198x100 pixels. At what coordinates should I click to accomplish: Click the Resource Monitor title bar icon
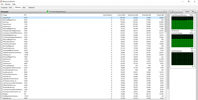pos(1,1)
